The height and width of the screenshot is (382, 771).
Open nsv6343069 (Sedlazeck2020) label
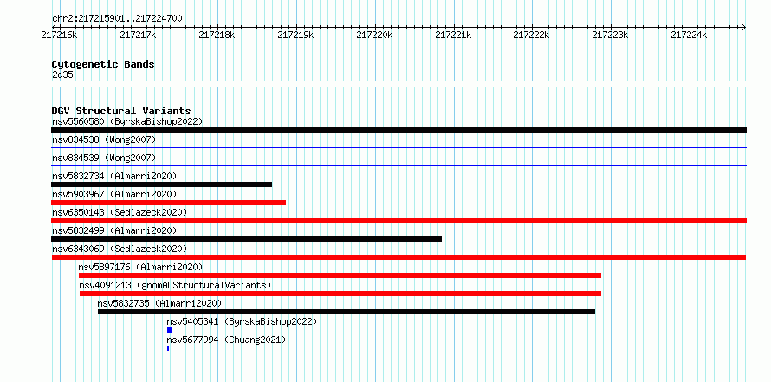click(x=120, y=249)
